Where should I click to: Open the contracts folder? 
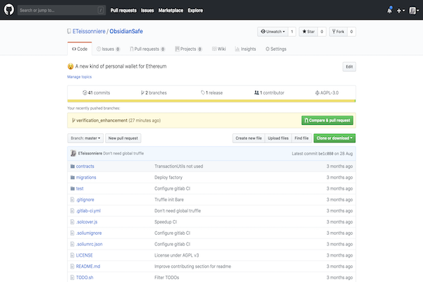pyautogui.click(x=85, y=166)
